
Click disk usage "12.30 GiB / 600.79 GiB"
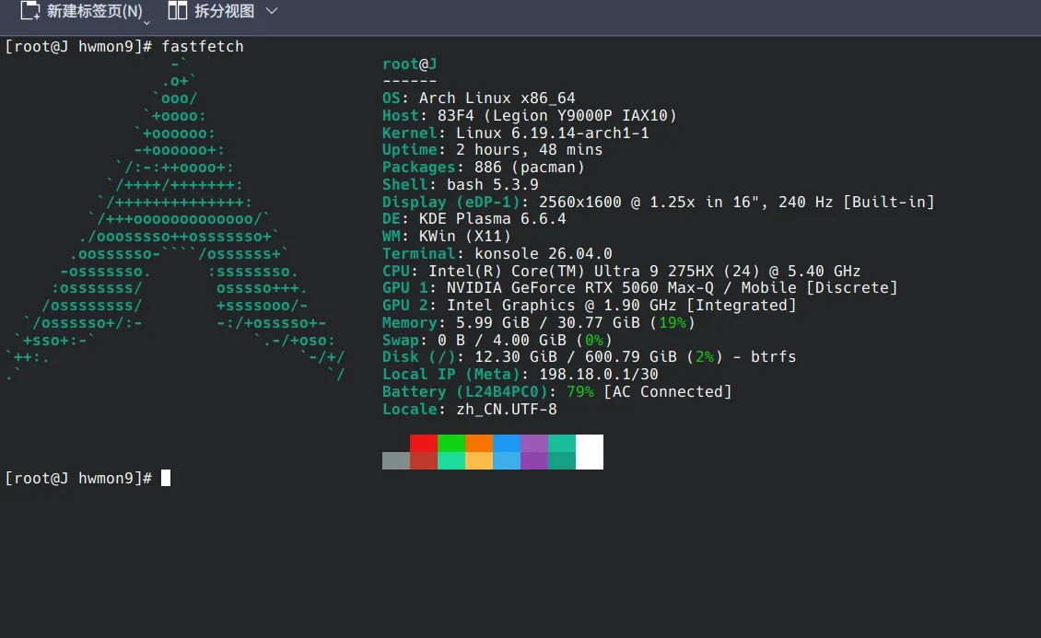pos(576,357)
